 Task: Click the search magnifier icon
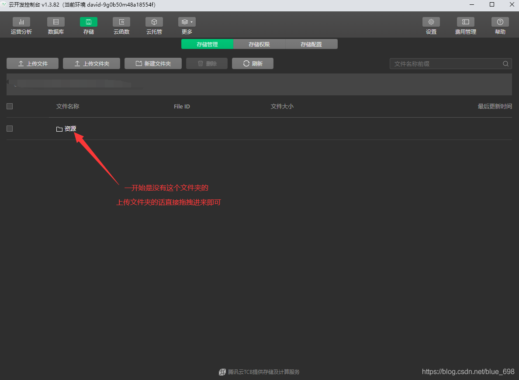505,63
